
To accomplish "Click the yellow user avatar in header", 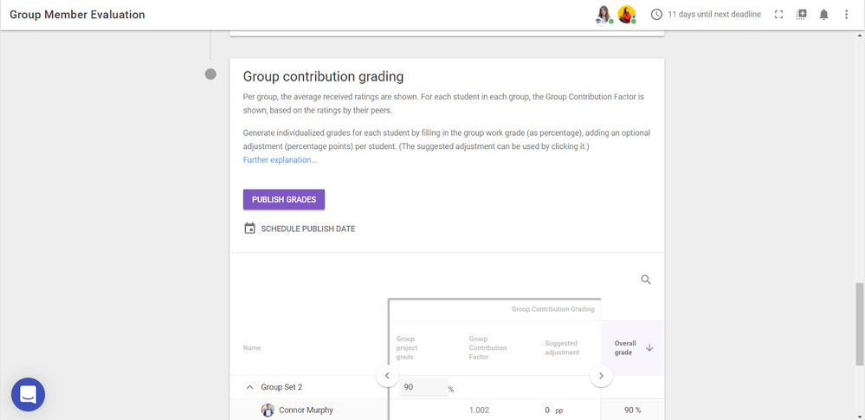I will [626, 14].
